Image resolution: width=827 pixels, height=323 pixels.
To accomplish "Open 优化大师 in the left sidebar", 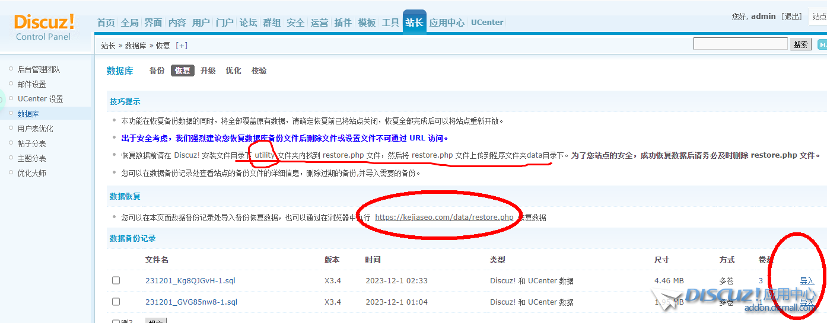I will coord(31,173).
